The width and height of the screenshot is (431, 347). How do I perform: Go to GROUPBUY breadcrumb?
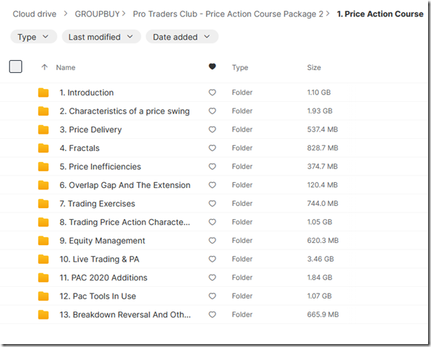point(98,14)
